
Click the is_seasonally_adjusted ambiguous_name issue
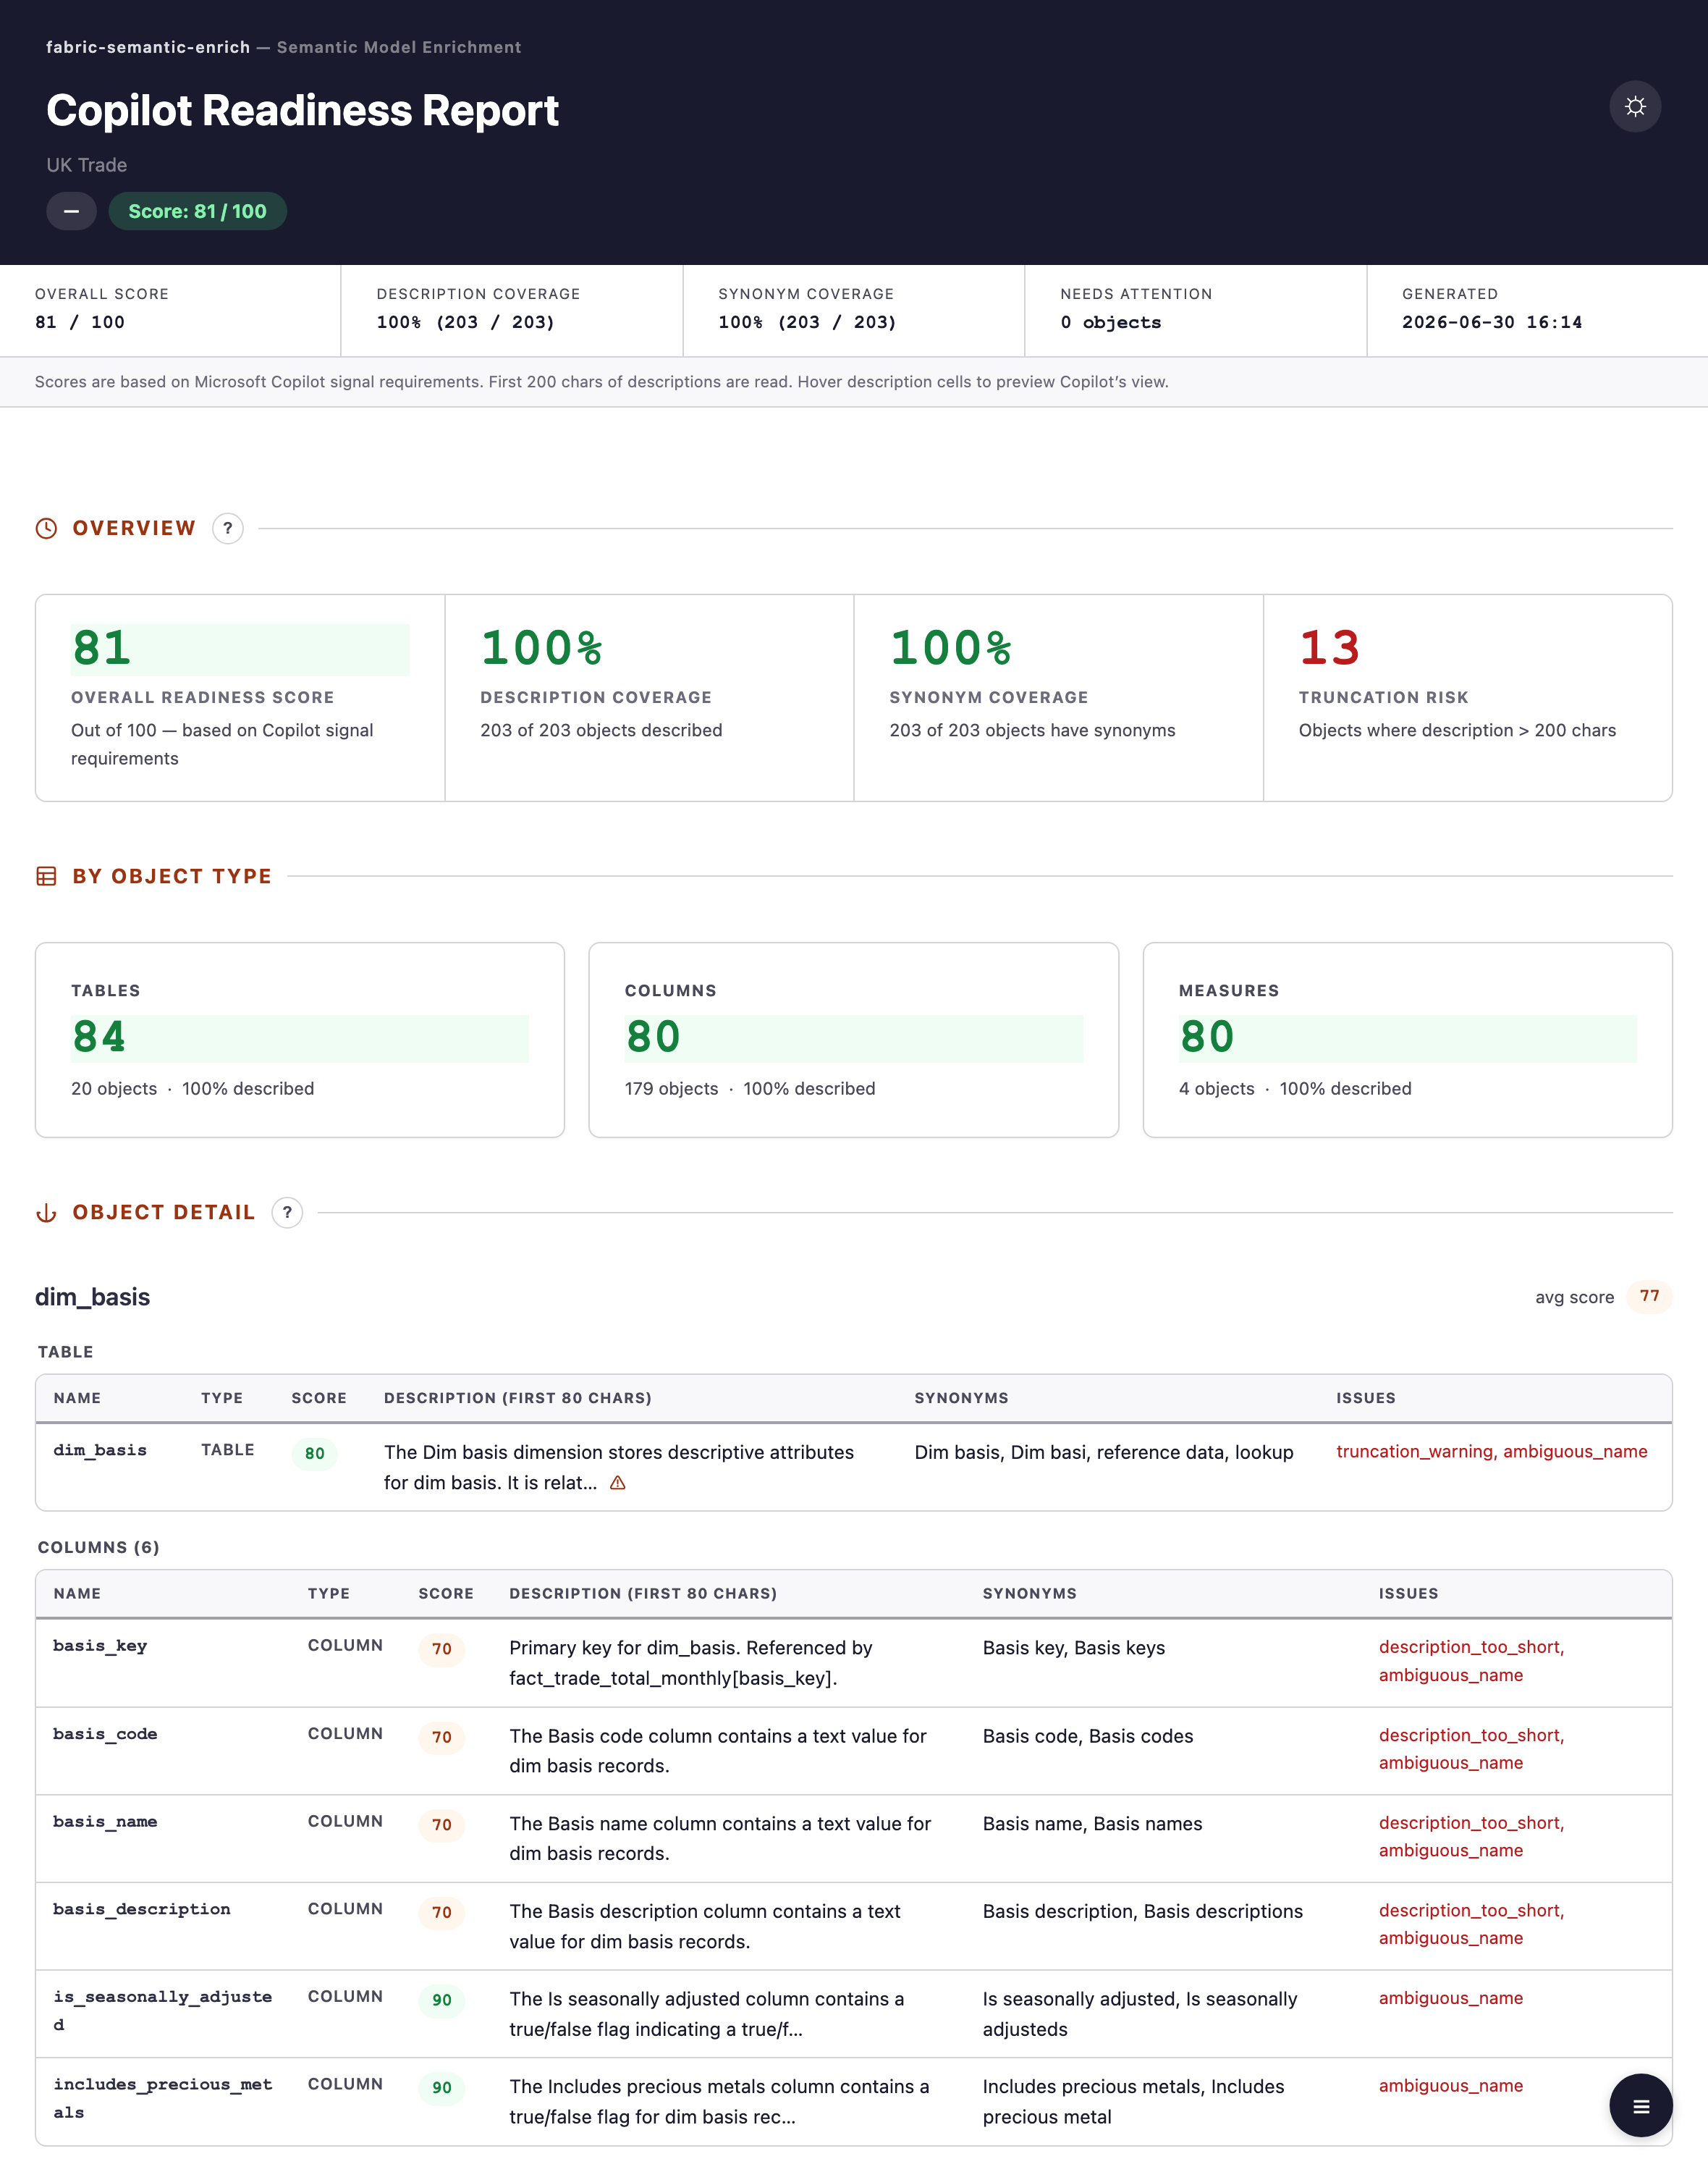(1450, 1998)
